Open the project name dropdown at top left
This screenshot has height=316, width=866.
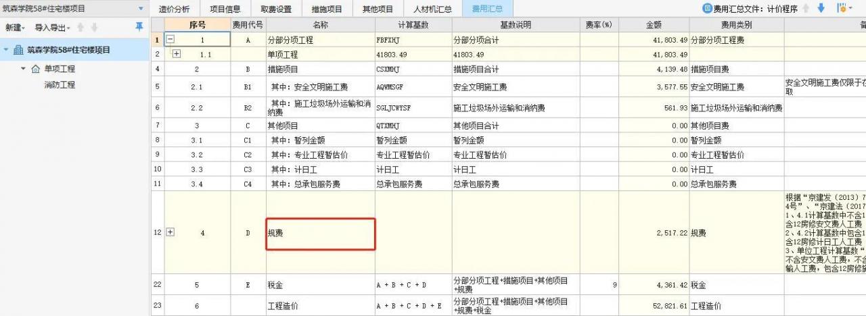click(x=141, y=8)
